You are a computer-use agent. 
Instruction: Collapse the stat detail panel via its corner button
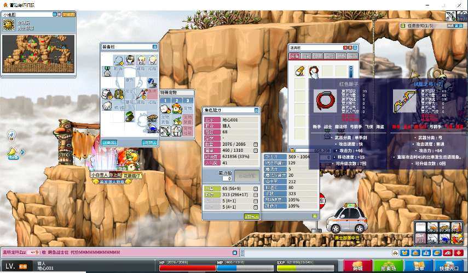coord(315,216)
